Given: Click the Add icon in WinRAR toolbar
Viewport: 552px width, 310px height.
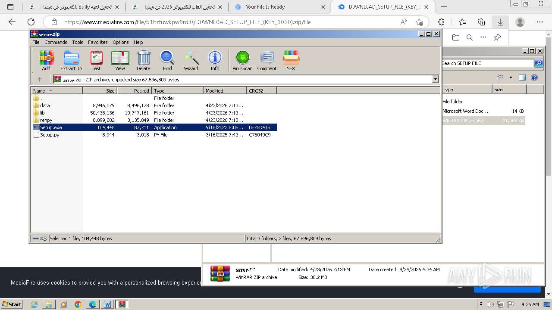Looking at the screenshot, I should tap(46, 60).
